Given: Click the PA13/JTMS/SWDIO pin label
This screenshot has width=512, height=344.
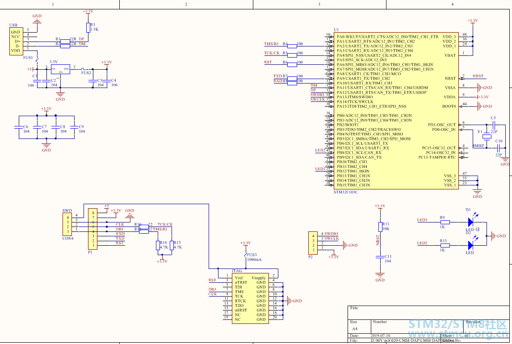Looking at the screenshot, I should tap(355, 97).
